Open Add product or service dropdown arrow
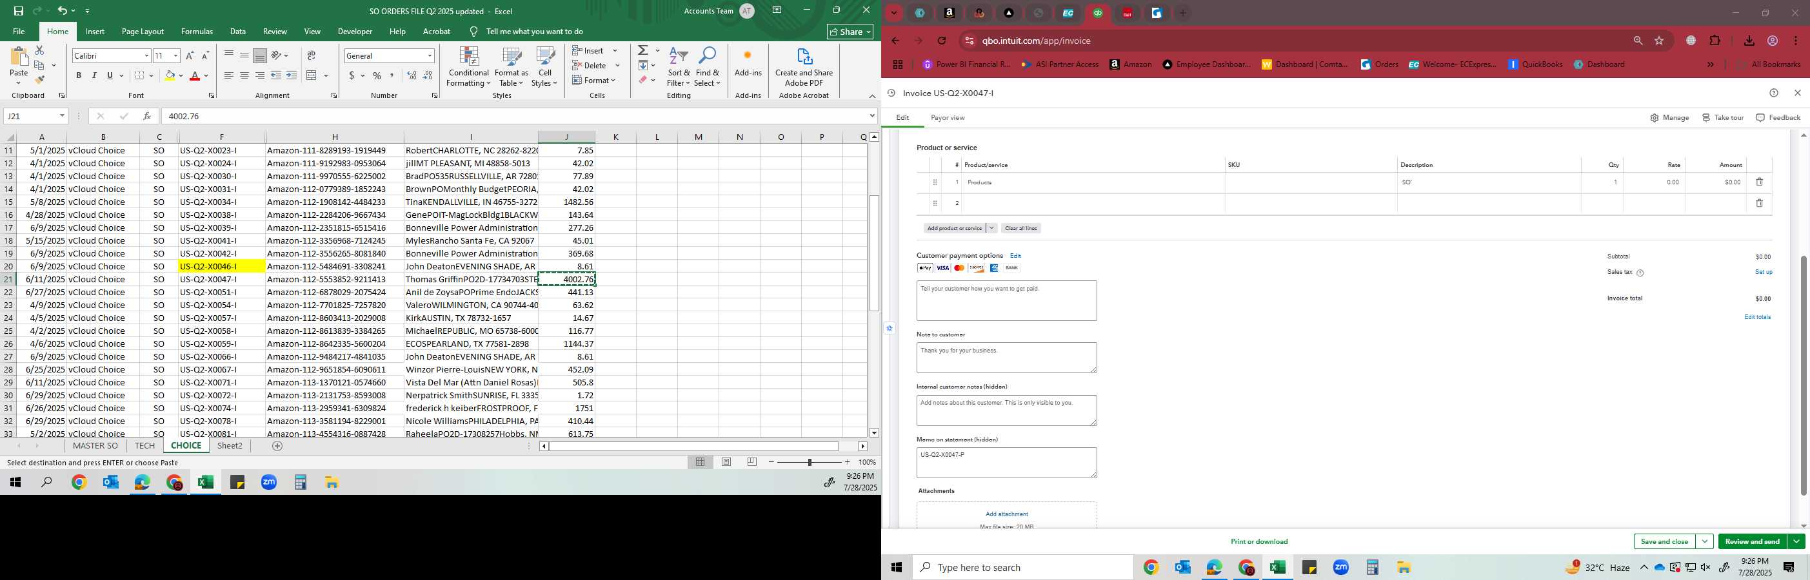 (991, 228)
